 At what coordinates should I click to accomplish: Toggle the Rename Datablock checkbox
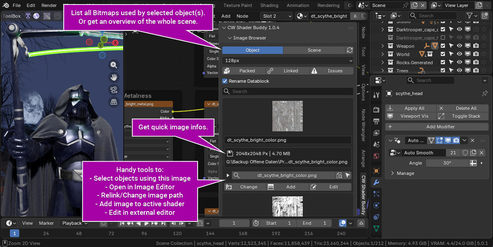tap(225, 81)
